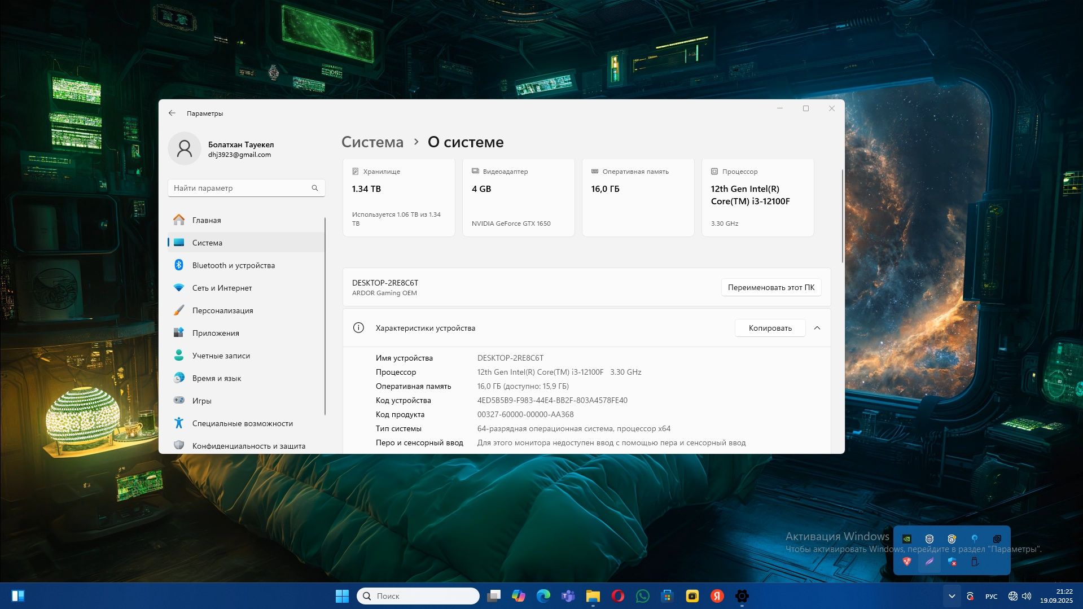Open Microsoft Store from the taskbar
Screen dimensions: 1083x609
668,596
